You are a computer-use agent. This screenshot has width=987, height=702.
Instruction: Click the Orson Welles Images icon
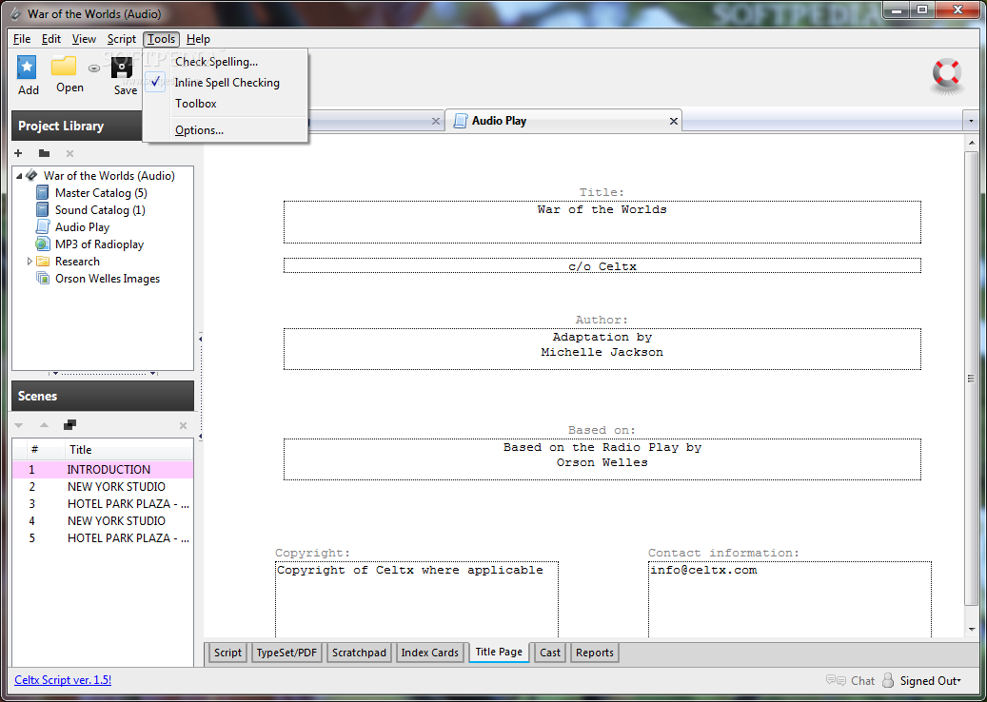(x=43, y=278)
